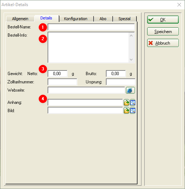The height and width of the screenshot is (189, 185).
Task: Confirm with the OK button
Action: click(163, 19)
